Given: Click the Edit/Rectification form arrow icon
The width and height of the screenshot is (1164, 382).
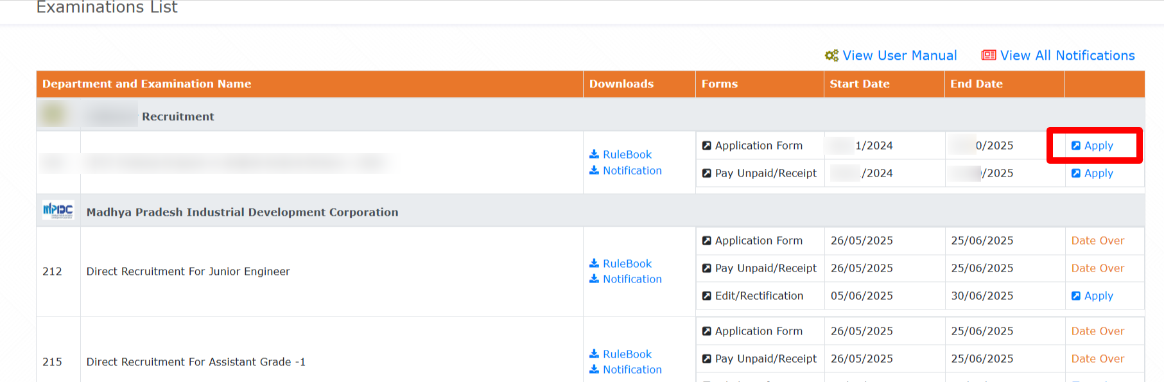Looking at the screenshot, I should [x=706, y=296].
